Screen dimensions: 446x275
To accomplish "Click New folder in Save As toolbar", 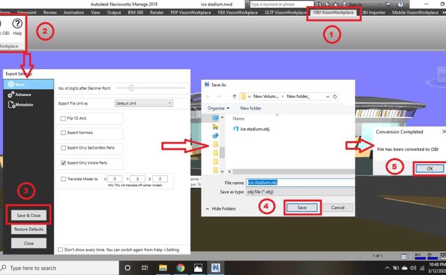I will (x=250, y=108).
